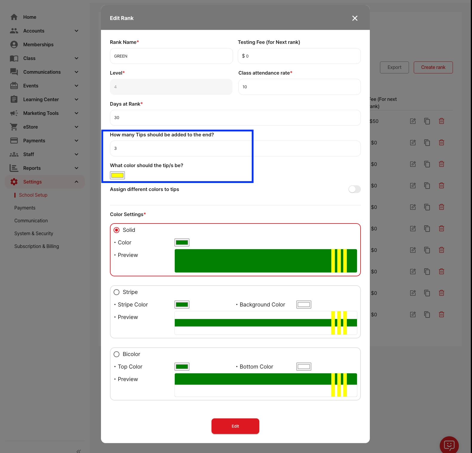Open the yellow tip color picker
The height and width of the screenshot is (453, 472).
tap(117, 175)
